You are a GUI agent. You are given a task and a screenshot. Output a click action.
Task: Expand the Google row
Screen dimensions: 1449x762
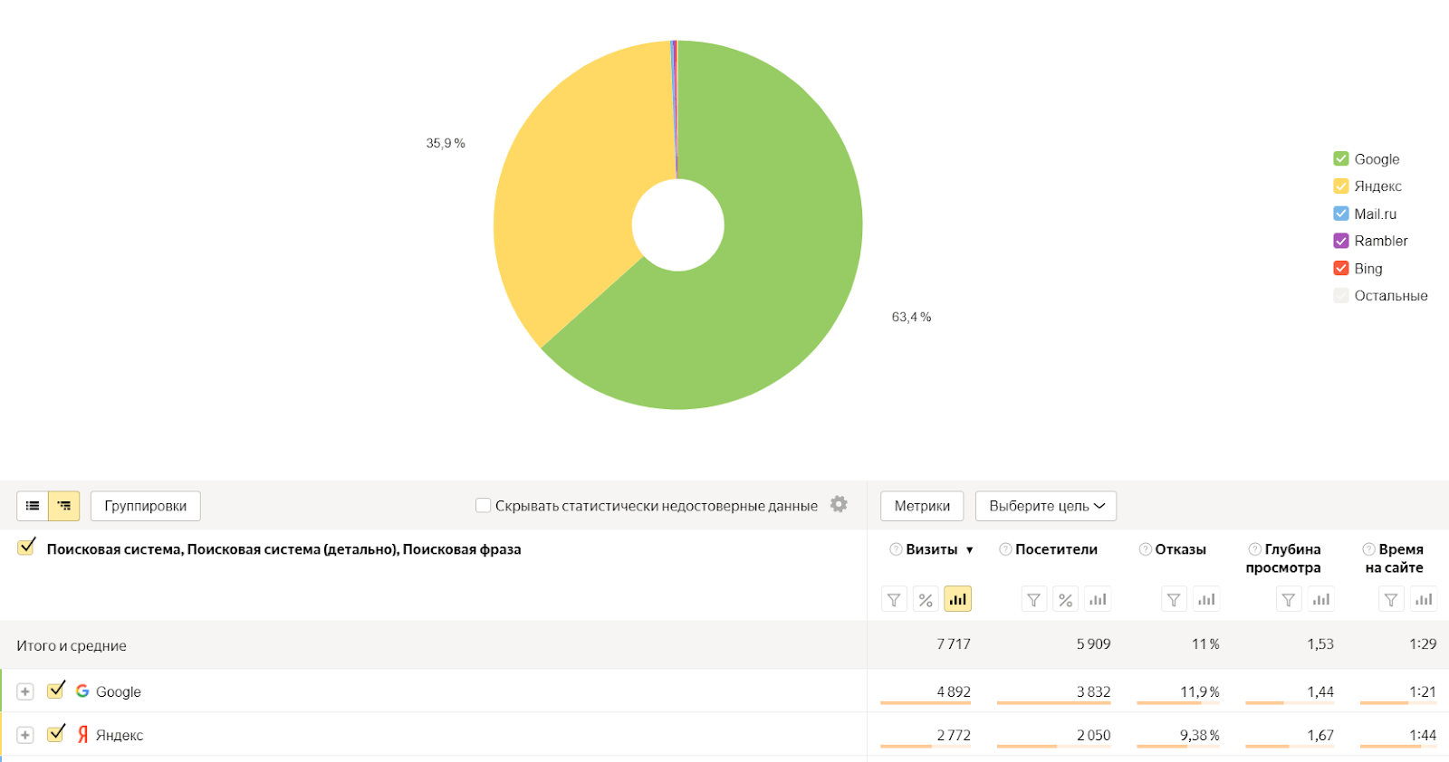click(25, 691)
